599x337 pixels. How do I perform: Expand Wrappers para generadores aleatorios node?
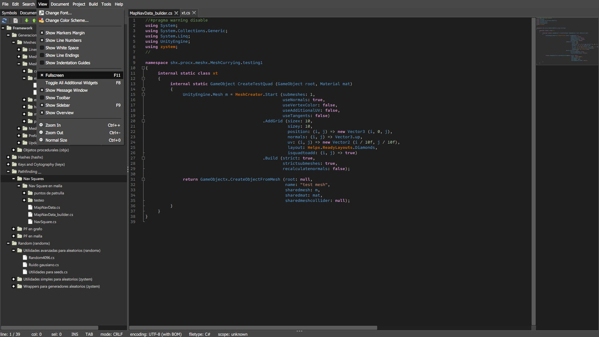click(14, 286)
